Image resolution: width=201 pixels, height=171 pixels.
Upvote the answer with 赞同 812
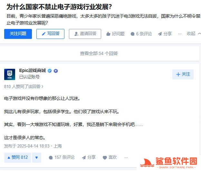(x=17, y=157)
